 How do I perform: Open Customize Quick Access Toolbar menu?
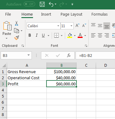click(x=72, y=4)
